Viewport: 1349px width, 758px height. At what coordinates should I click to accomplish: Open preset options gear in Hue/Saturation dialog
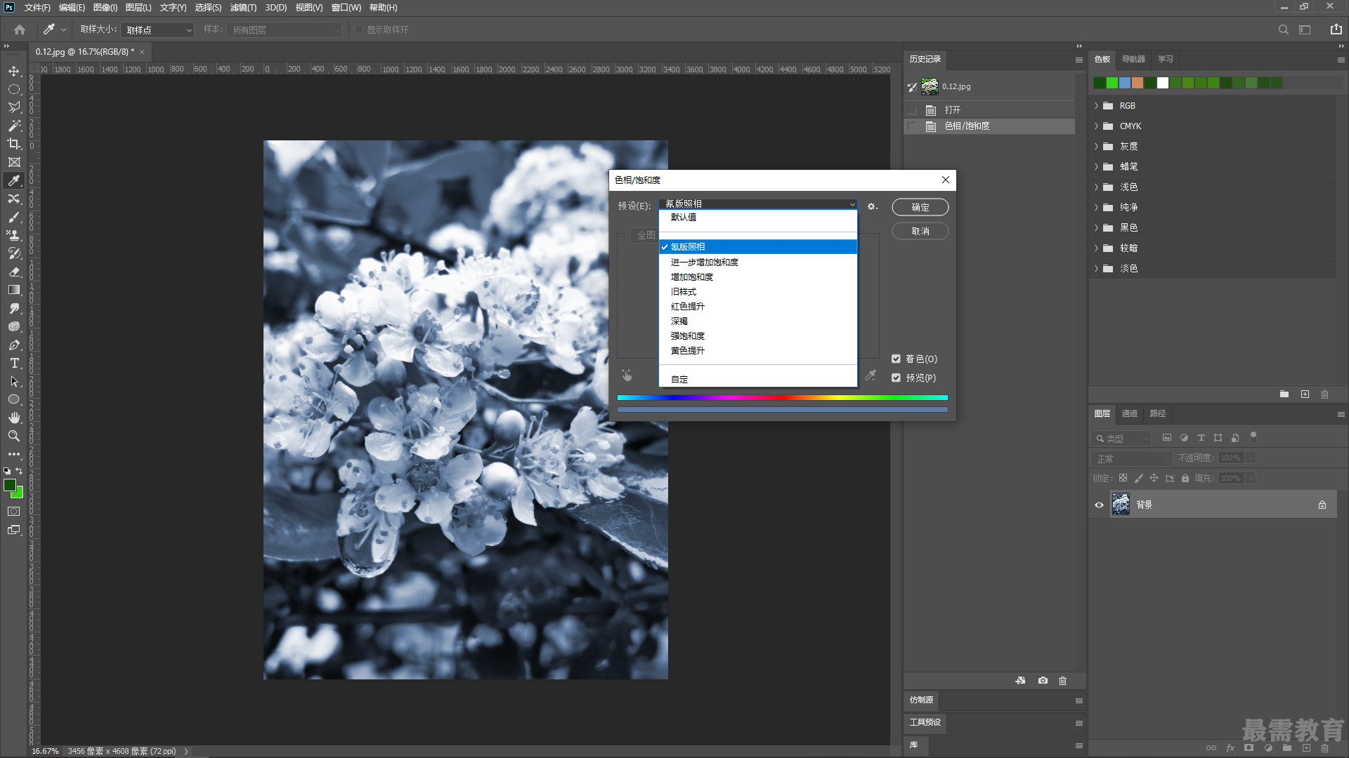coord(872,206)
